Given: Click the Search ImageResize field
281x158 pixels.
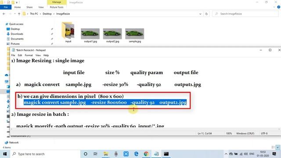Looking at the screenshot, I should (245, 14).
